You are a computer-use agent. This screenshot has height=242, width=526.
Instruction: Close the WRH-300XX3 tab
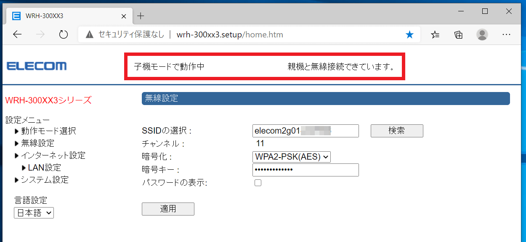coord(124,16)
